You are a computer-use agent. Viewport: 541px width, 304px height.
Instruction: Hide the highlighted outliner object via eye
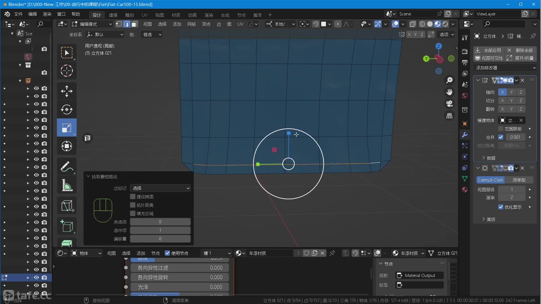tap(36, 278)
